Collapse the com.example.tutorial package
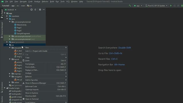The image size is (183, 103). (x=10, y=22)
